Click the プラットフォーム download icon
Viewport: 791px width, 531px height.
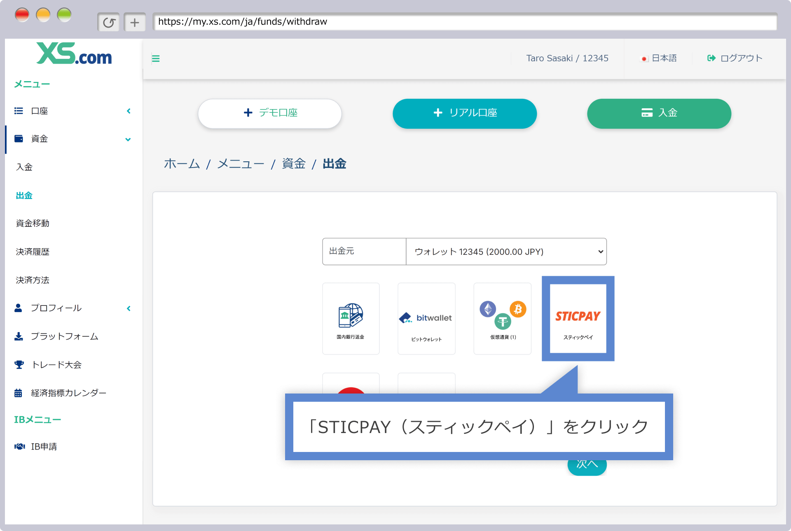click(x=19, y=336)
